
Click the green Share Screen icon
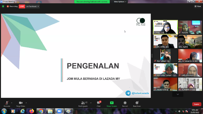112,103
